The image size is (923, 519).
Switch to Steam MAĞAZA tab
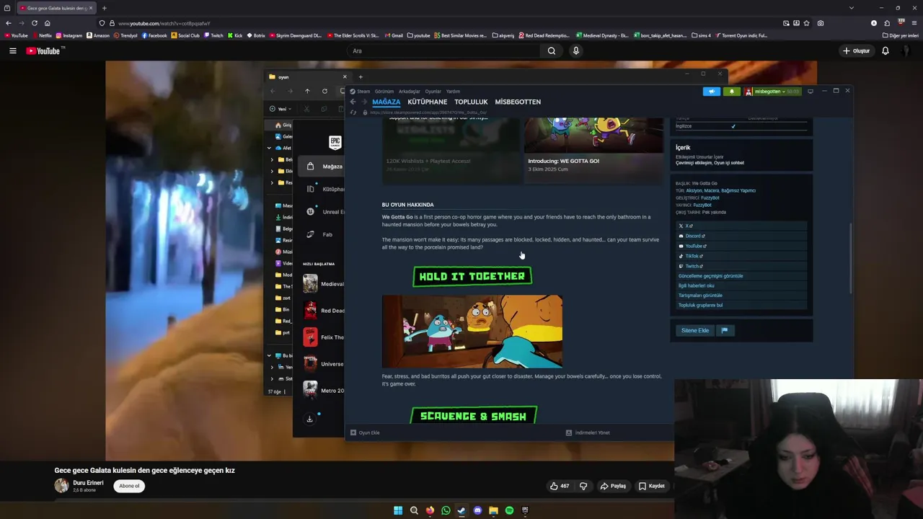tap(386, 102)
